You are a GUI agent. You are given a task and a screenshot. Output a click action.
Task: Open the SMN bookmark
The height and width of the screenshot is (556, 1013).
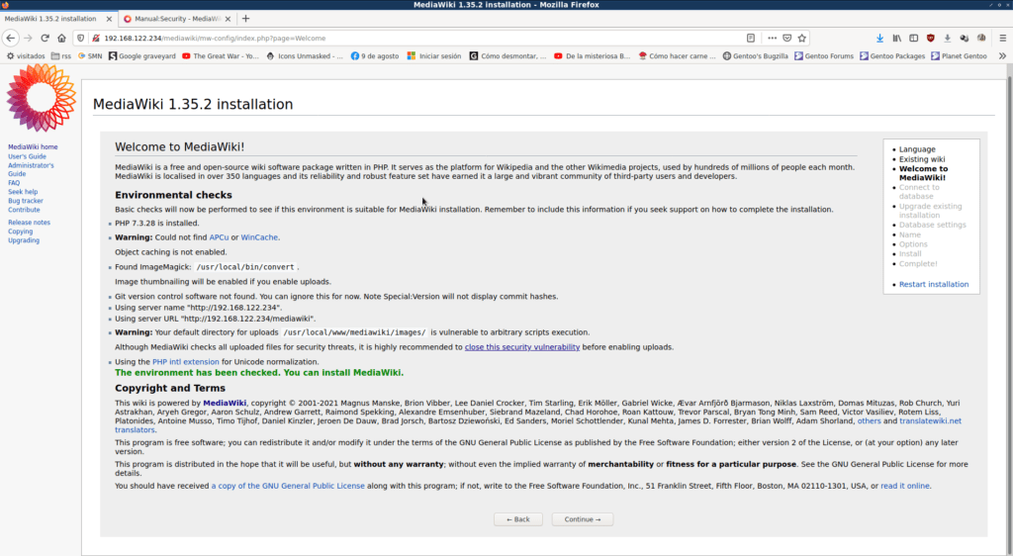tap(90, 56)
